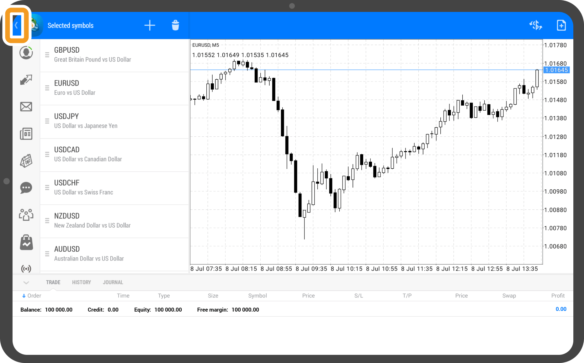Collapse the bottom trade panel chevron
Image resolution: width=584 pixels, height=363 pixels.
(26, 282)
